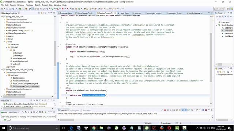234x131 pixels.
Task: Collapse the web folder in Package Explorer
Action: click(x=4, y=42)
